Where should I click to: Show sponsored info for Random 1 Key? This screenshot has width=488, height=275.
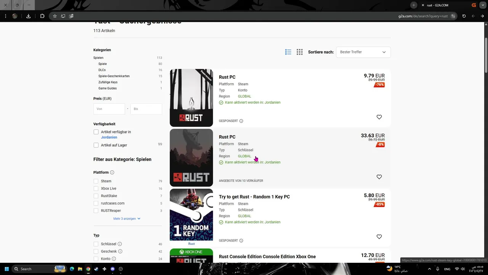(x=241, y=241)
